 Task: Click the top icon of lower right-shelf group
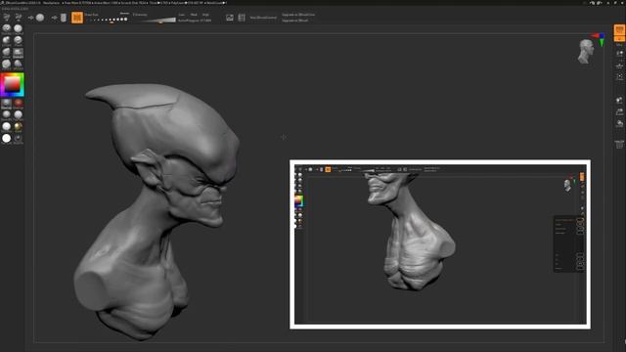point(619,100)
